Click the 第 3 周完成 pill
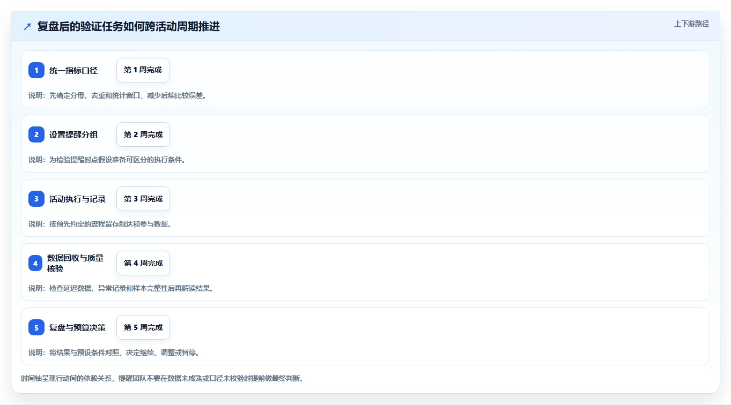 point(143,199)
